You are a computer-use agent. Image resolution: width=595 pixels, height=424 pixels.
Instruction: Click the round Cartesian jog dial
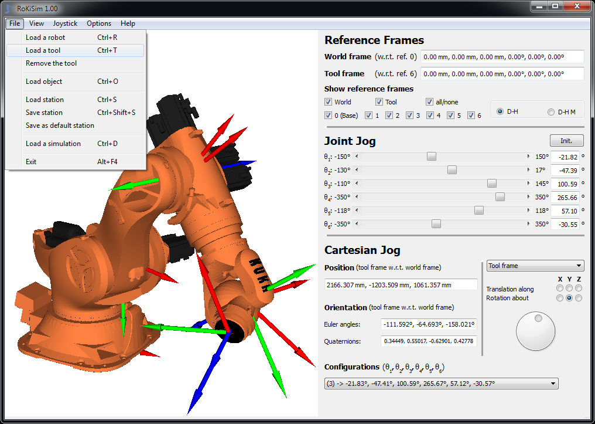tap(535, 331)
